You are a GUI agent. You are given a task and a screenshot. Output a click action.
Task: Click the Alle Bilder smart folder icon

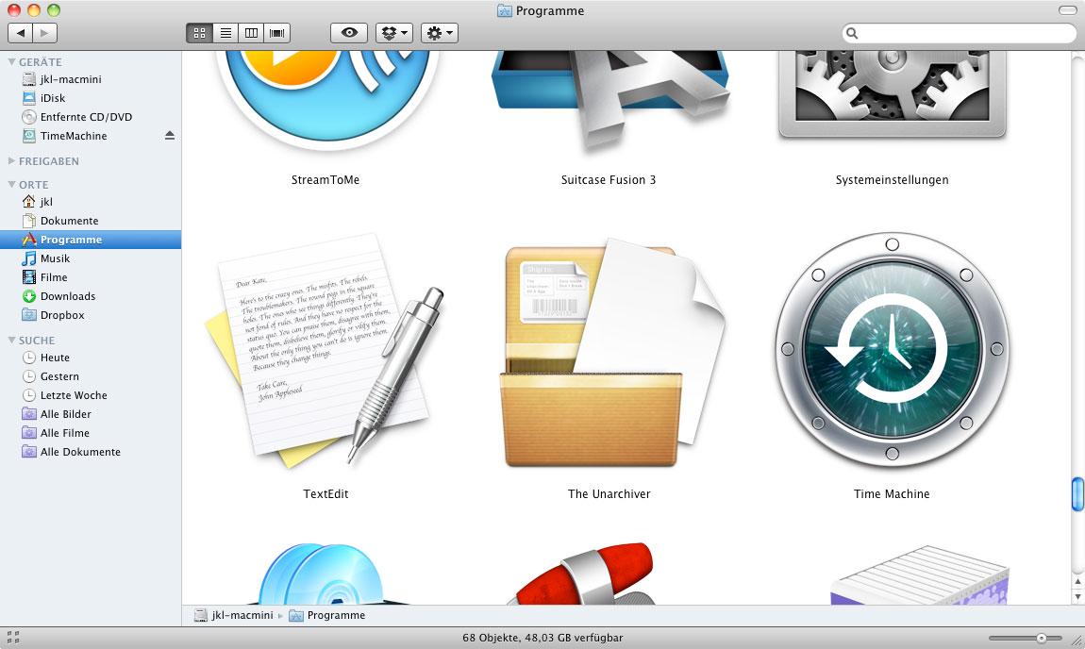pyautogui.click(x=28, y=414)
